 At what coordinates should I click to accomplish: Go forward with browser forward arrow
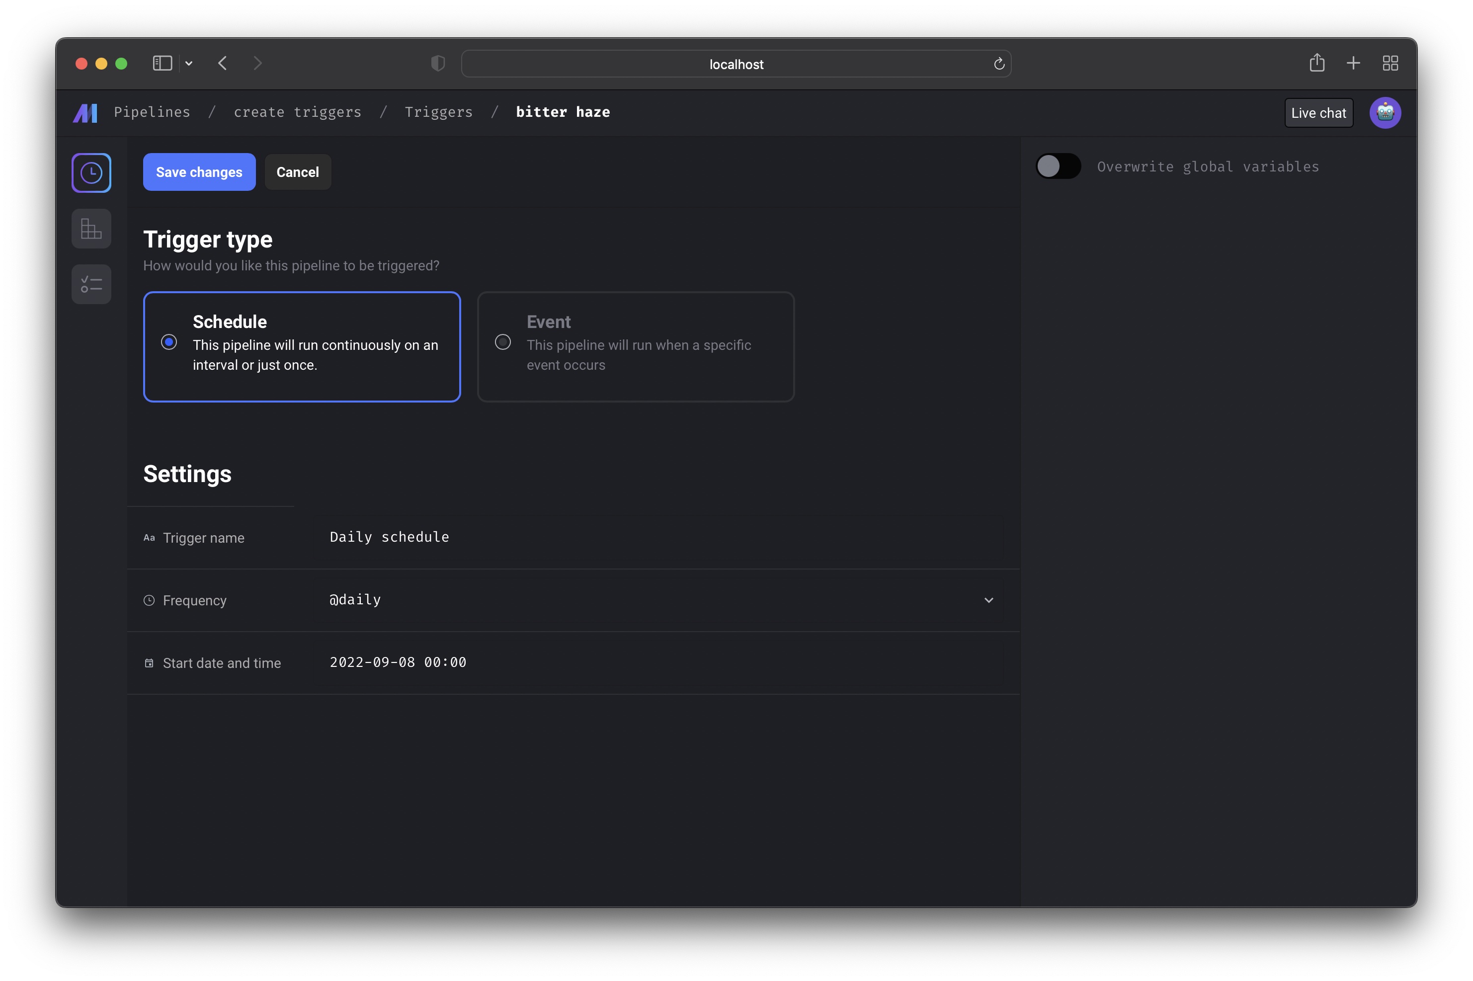pyautogui.click(x=257, y=63)
